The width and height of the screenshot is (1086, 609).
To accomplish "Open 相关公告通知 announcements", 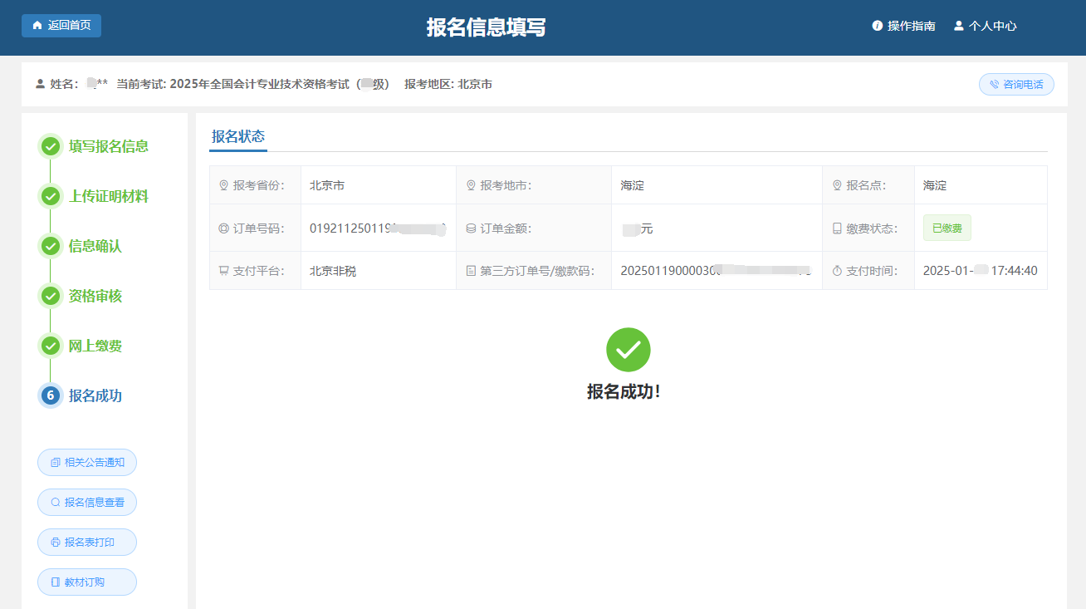I will pyautogui.click(x=87, y=462).
